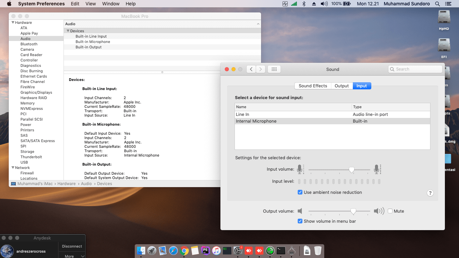Collapse the Devices disclosure triangle
Screen dimensions: 459x258
[x=68, y=31]
